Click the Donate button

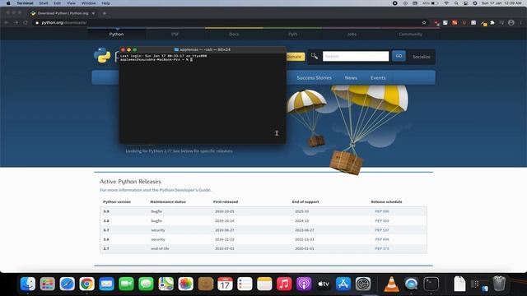[295, 57]
